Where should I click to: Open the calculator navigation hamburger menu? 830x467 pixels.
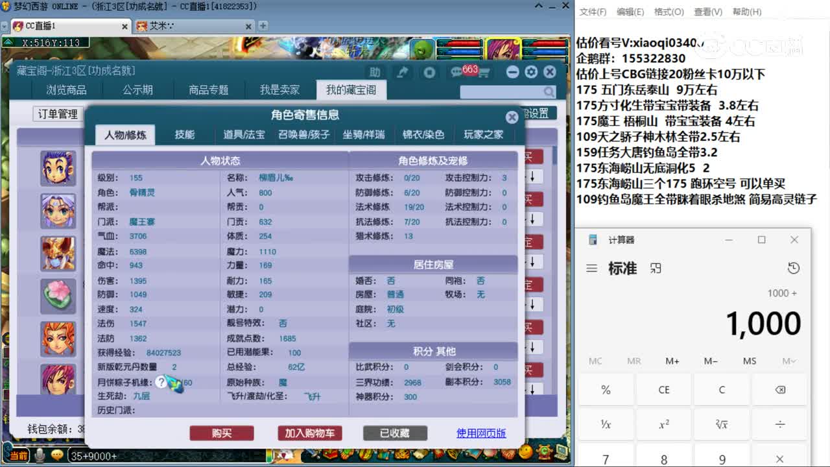[x=591, y=268]
